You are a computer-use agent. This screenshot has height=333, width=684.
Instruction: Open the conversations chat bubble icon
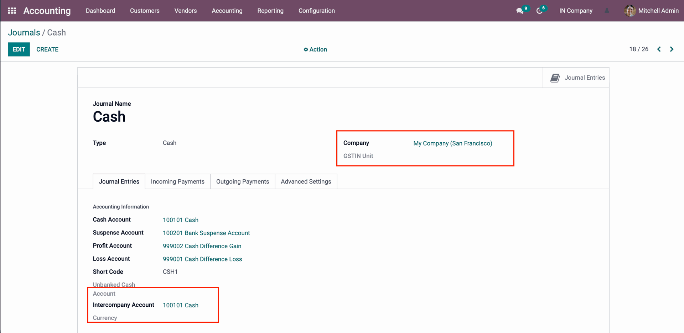pos(520,11)
